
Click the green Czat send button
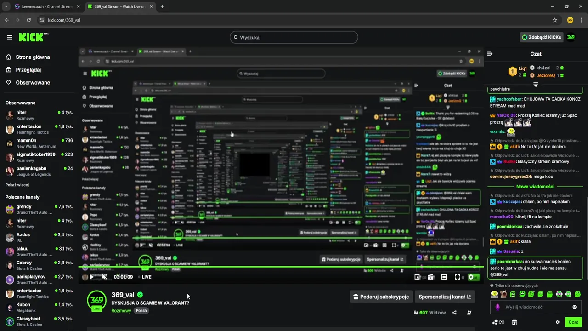pyautogui.click(x=573, y=322)
